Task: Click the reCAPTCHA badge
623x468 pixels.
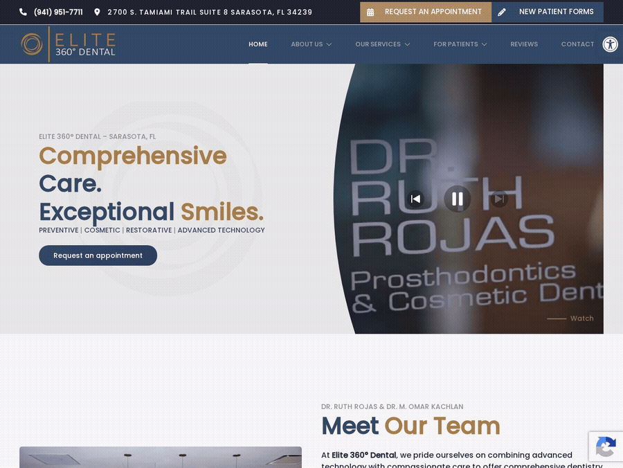Action: 606,447
